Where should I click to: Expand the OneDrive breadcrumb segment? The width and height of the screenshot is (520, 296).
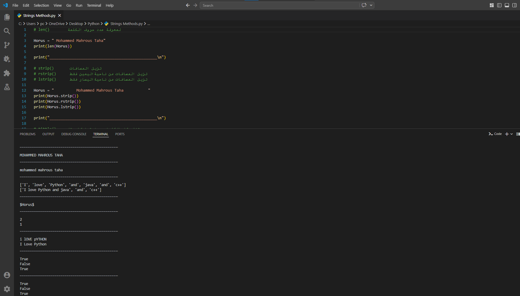pyautogui.click(x=56, y=24)
